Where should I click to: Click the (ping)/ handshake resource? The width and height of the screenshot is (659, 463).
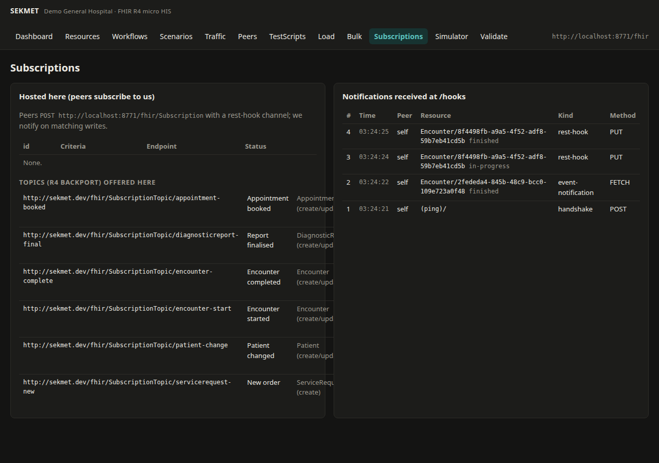433,209
